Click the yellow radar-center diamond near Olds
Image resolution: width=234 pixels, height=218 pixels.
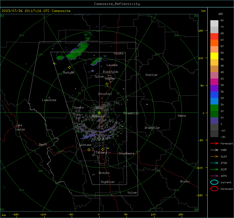[x=99, y=113]
